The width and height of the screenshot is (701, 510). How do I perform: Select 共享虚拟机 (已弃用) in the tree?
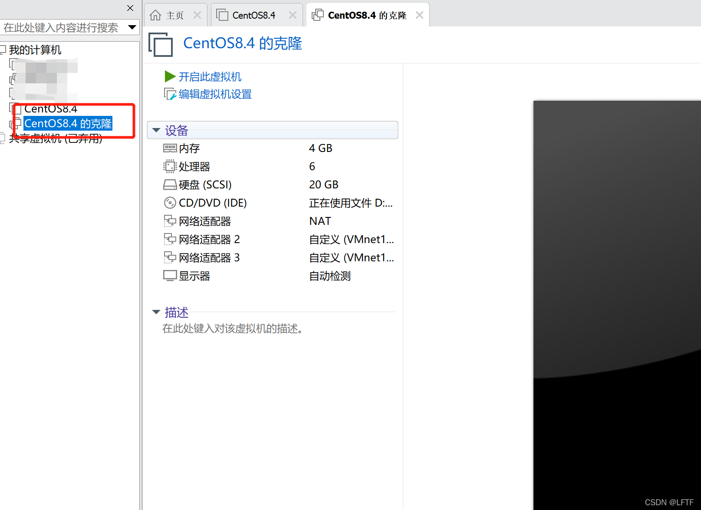(x=56, y=138)
